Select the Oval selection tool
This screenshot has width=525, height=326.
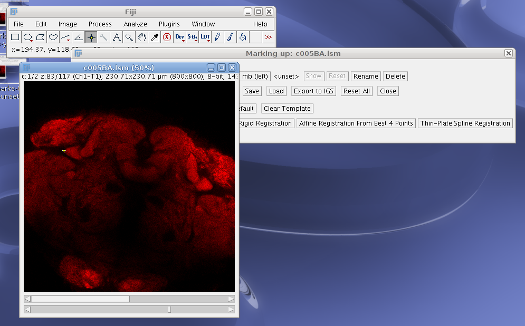tap(28, 37)
